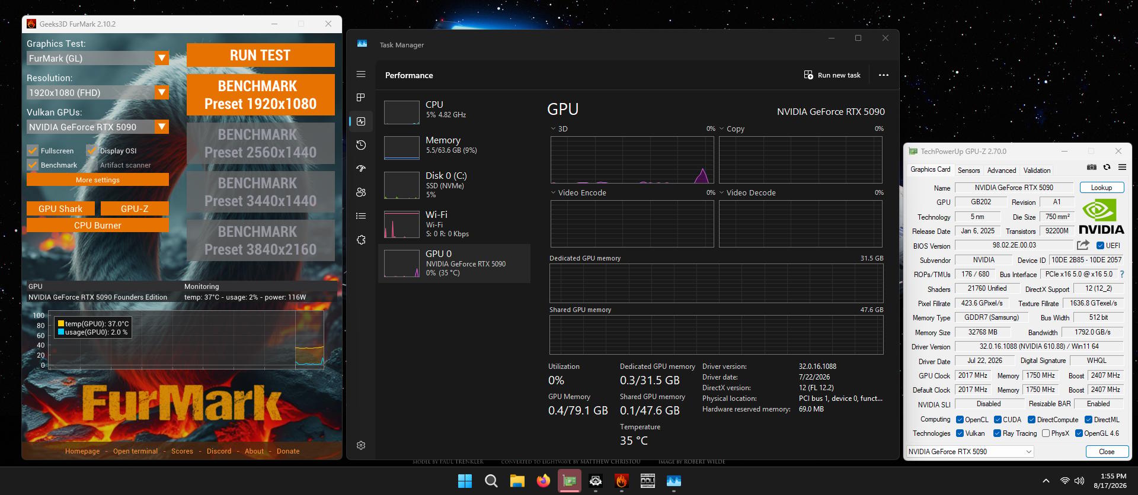1138x495 pixels.
Task: Toggle Artifact scanner checkbox in FurMark
Action: pyautogui.click(x=92, y=165)
